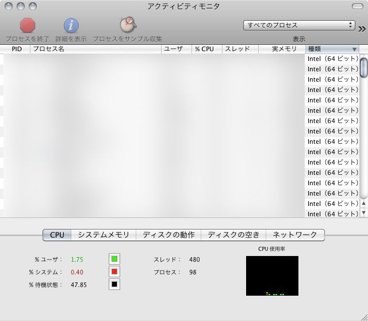This screenshot has width=368, height=321.
Task: Click the scrollbar down arrow
Action: pos(364,213)
